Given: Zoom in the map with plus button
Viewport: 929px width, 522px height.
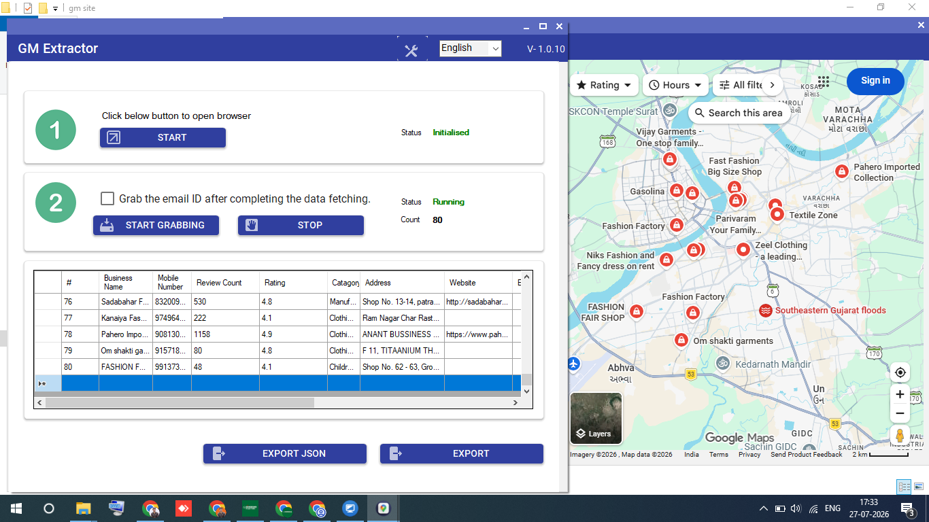Looking at the screenshot, I should 900,395.
